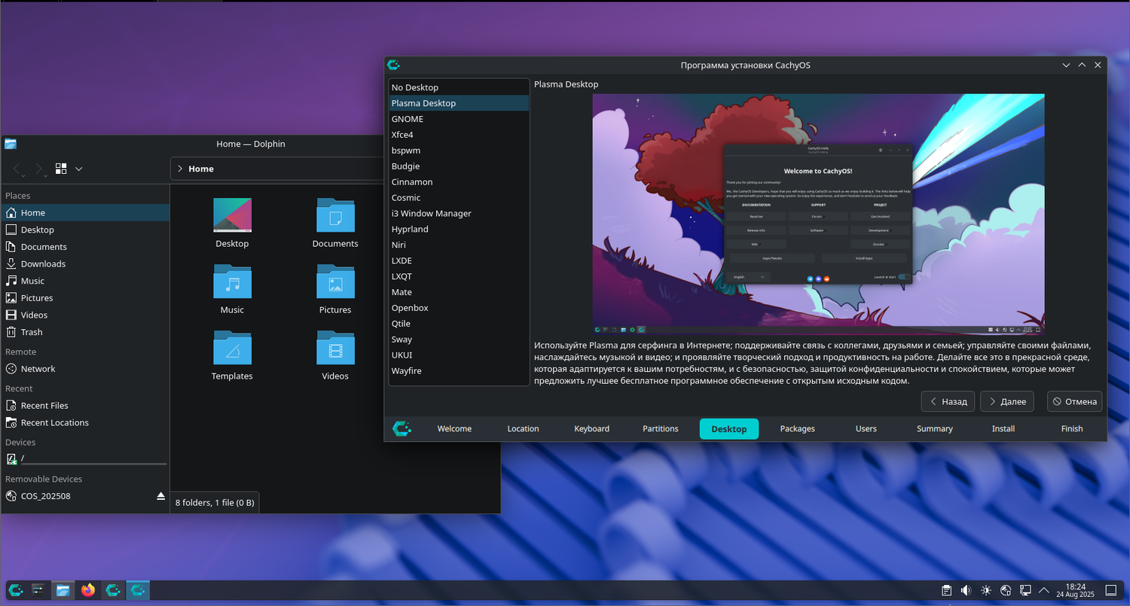Open the Templates folder icon in Dolphin
This screenshot has height=606, width=1130.
click(232, 348)
